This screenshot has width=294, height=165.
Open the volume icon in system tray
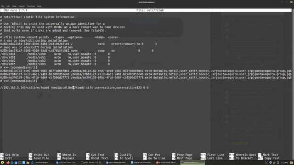274,163
